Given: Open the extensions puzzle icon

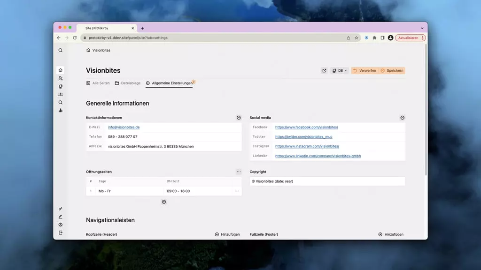Looking at the screenshot, I should tap(374, 38).
